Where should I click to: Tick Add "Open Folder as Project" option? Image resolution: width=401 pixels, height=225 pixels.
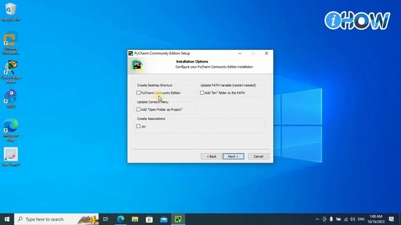(138, 109)
